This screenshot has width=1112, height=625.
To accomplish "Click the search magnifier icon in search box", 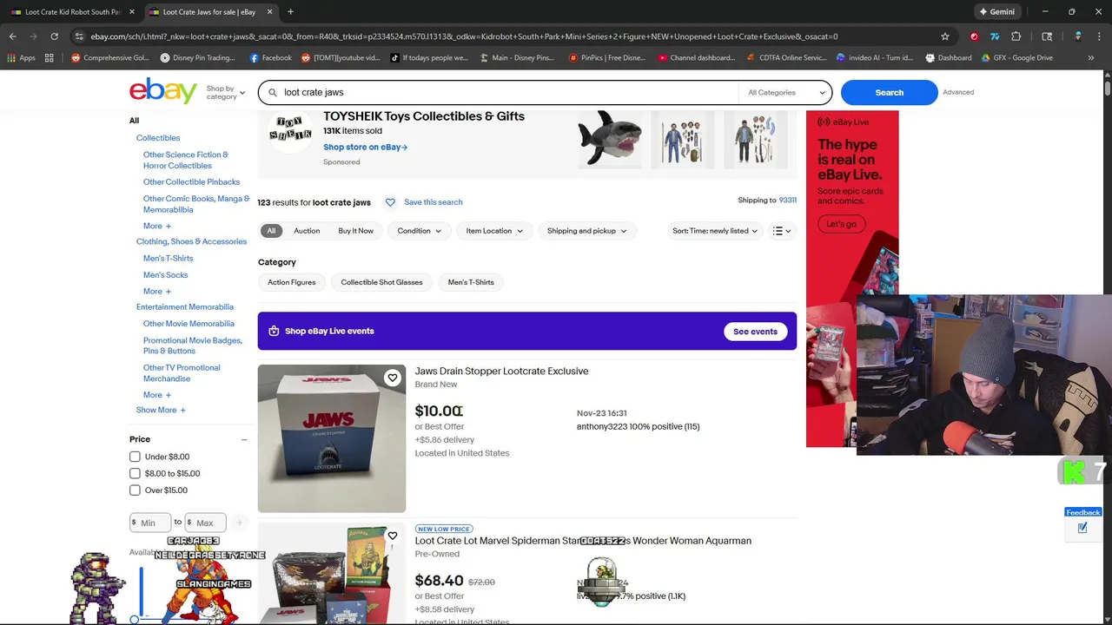I will coord(272,92).
